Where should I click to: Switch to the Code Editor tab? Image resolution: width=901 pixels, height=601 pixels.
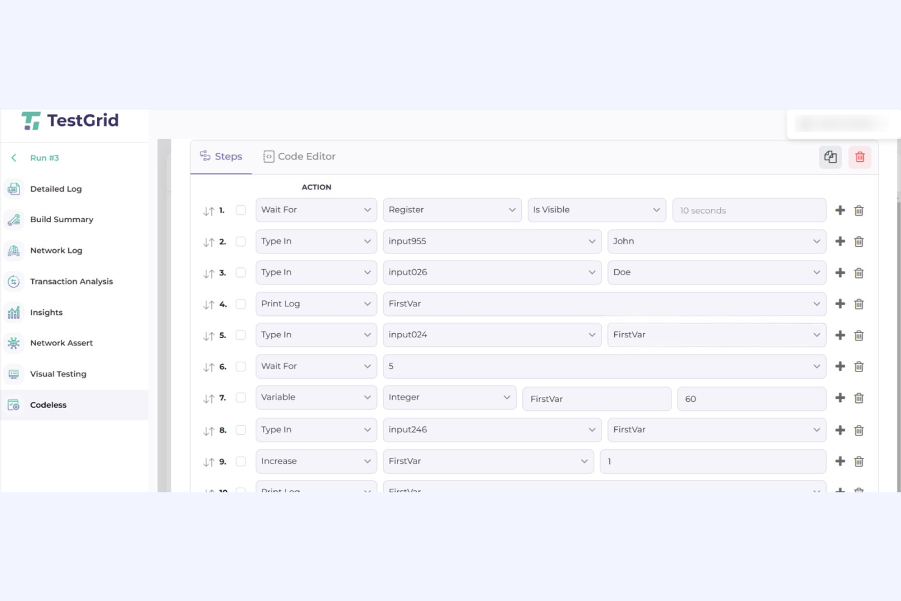[299, 156]
